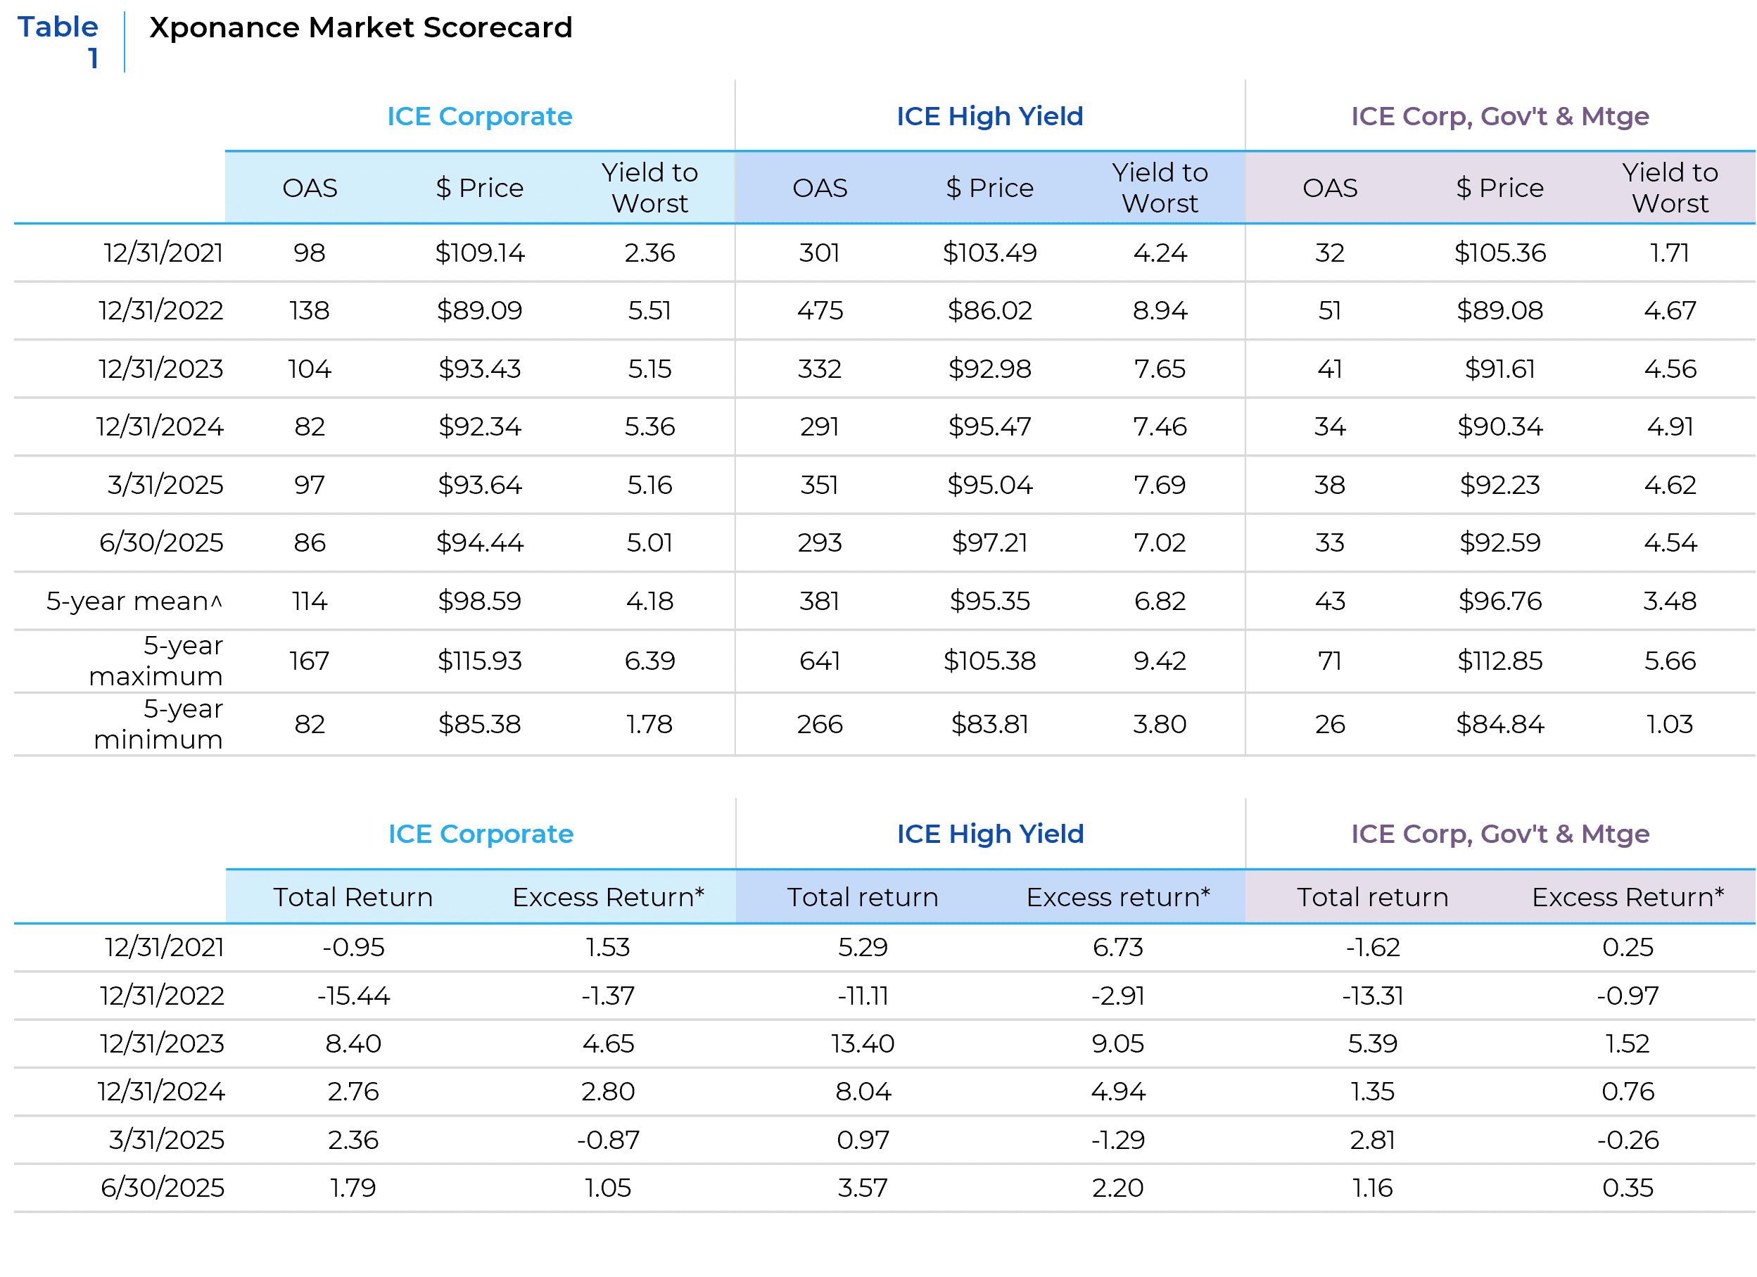Image resolution: width=1757 pixels, height=1277 pixels.
Task: Select the '641' maximum OAS value
Action: (x=820, y=661)
